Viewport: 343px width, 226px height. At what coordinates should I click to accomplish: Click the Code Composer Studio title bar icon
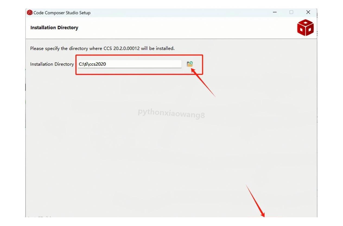(x=30, y=13)
